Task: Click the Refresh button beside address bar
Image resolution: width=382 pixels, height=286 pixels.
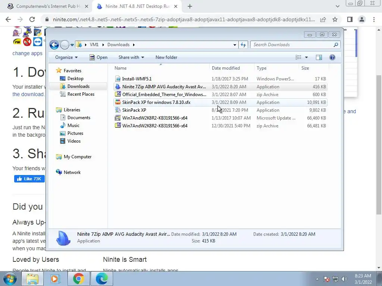Action: coord(243,45)
